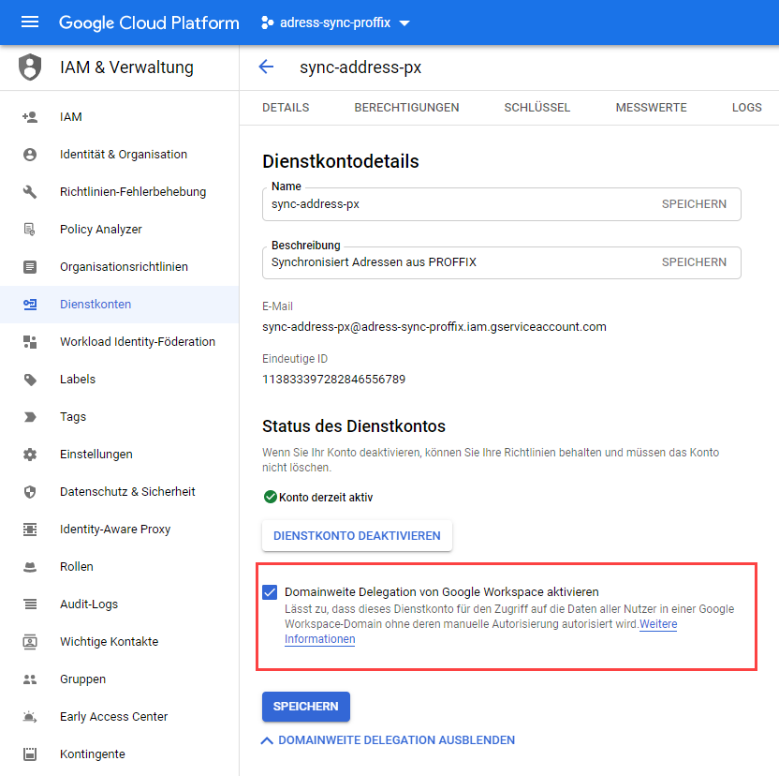
Task: Click the Gruppen people icon
Action: pos(30,679)
